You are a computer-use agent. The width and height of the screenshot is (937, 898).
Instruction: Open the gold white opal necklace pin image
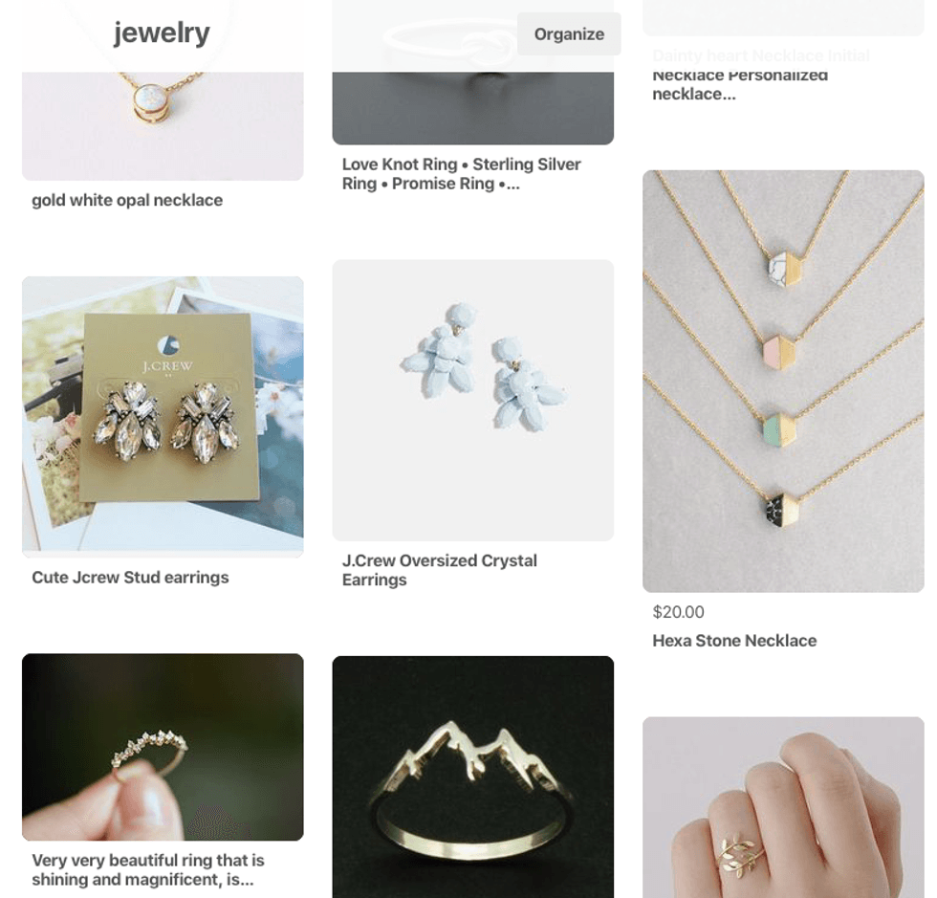pyautogui.click(x=163, y=126)
